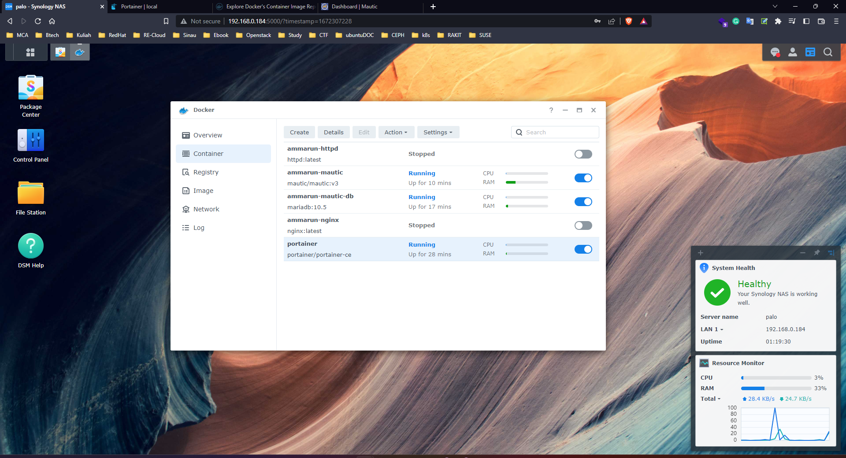
Task: Open Log in Docker sidebar
Action: pyautogui.click(x=223, y=228)
